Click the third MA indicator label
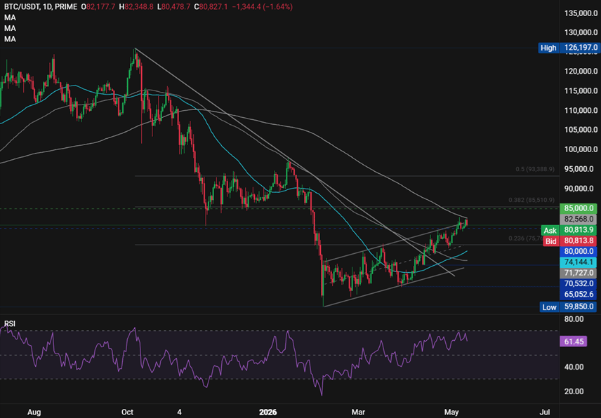Viewport: 601px width, 418px height. [x=10, y=39]
